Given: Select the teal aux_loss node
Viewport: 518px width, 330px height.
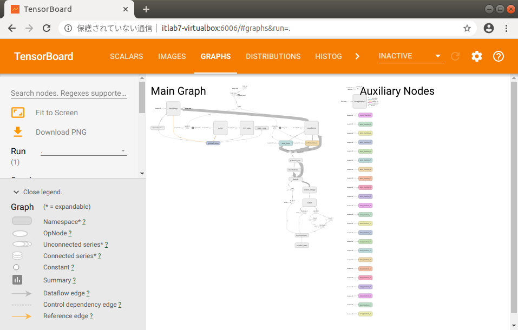Looking at the screenshot, I should (x=286, y=143).
